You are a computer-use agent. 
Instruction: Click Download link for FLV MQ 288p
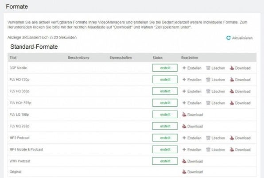[x=195, y=126]
